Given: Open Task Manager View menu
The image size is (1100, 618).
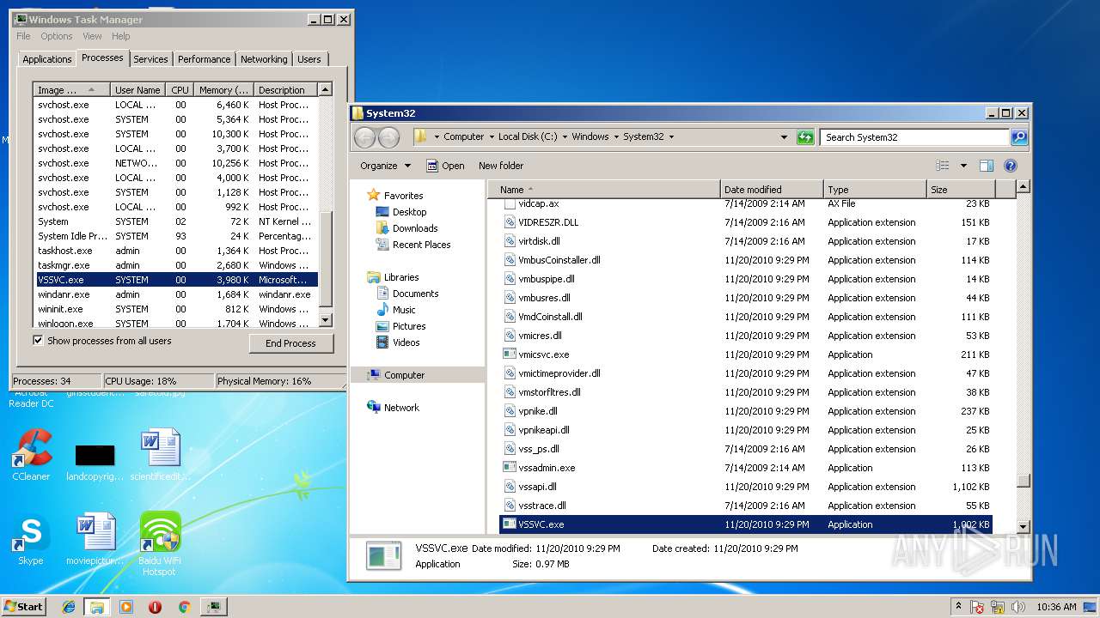Looking at the screenshot, I should coord(92,36).
